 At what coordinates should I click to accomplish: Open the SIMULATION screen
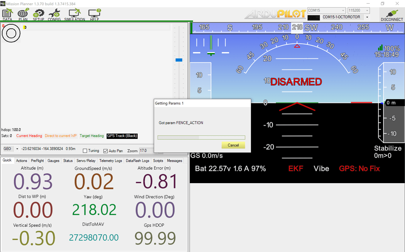75,15
